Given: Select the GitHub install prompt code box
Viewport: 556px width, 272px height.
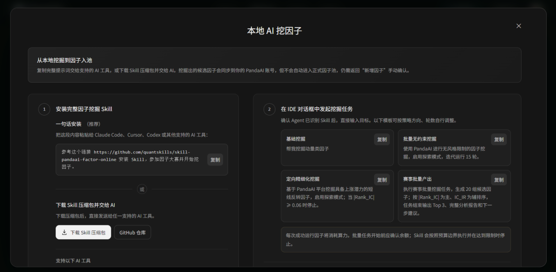Looking at the screenshot, I should tap(142, 160).
